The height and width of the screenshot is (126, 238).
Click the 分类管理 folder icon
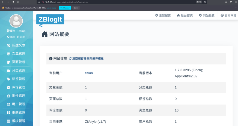tap(9, 71)
